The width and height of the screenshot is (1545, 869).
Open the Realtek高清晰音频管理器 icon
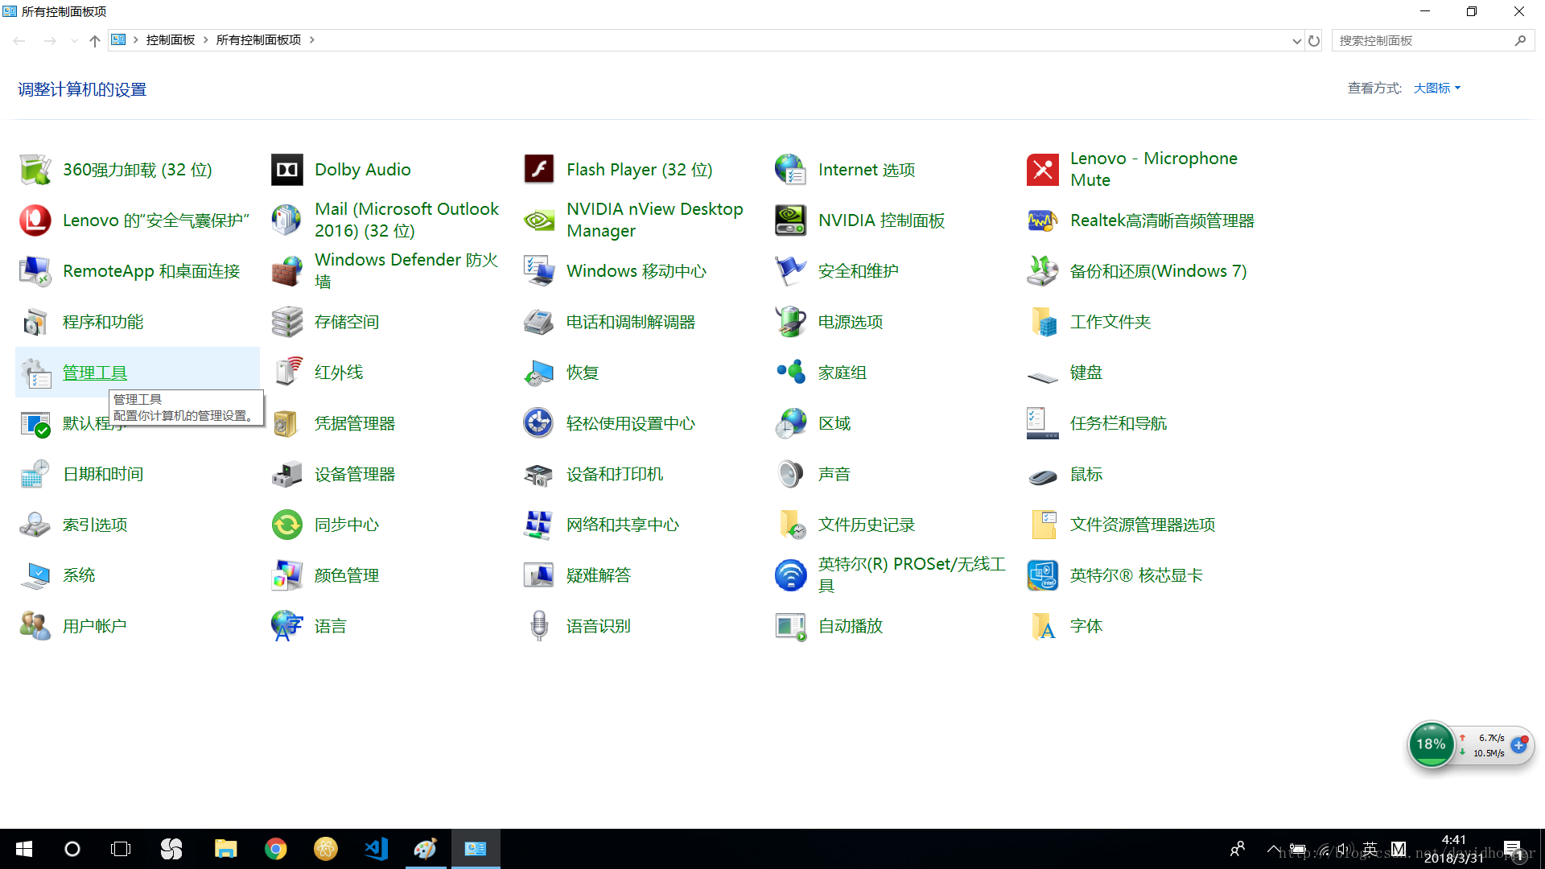(1043, 220)
